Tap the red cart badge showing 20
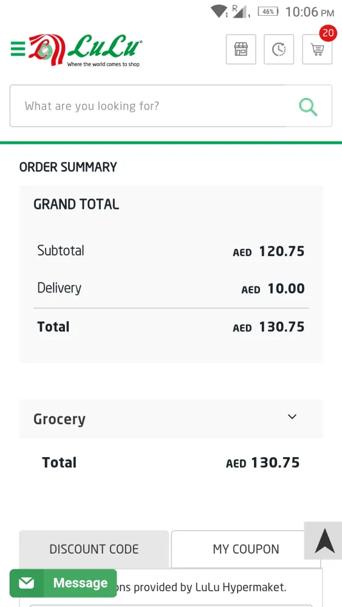 [328, 33]
